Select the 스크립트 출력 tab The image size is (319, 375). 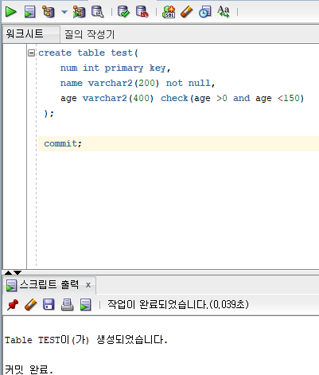coord(49,285)
